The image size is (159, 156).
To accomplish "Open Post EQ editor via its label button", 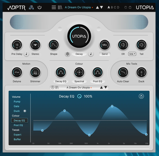I will click(x=98, y=81).
